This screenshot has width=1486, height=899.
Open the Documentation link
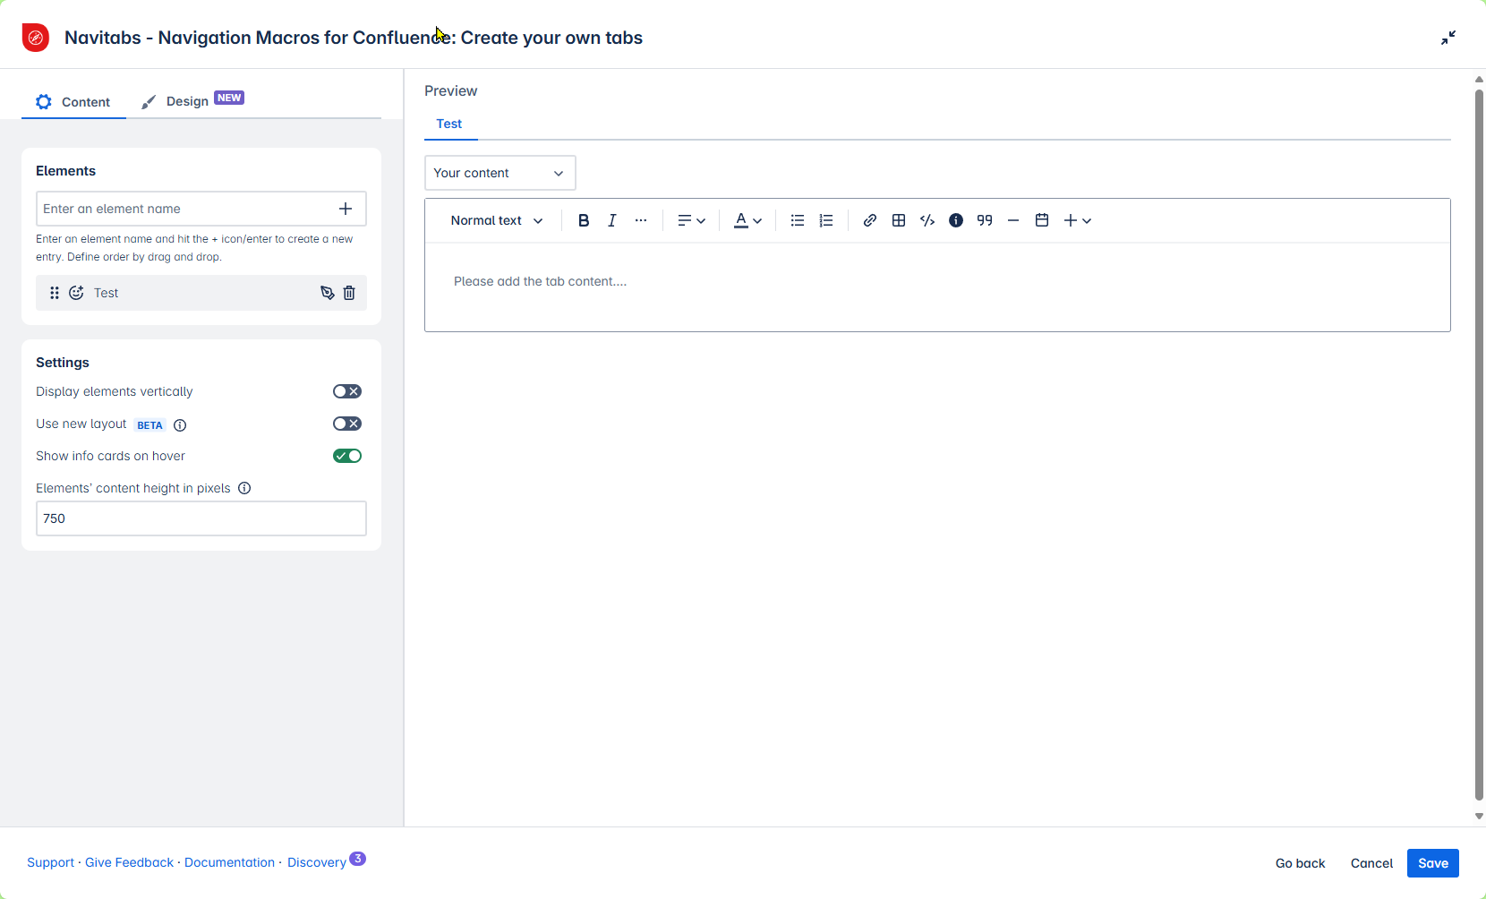click(229, 862)
